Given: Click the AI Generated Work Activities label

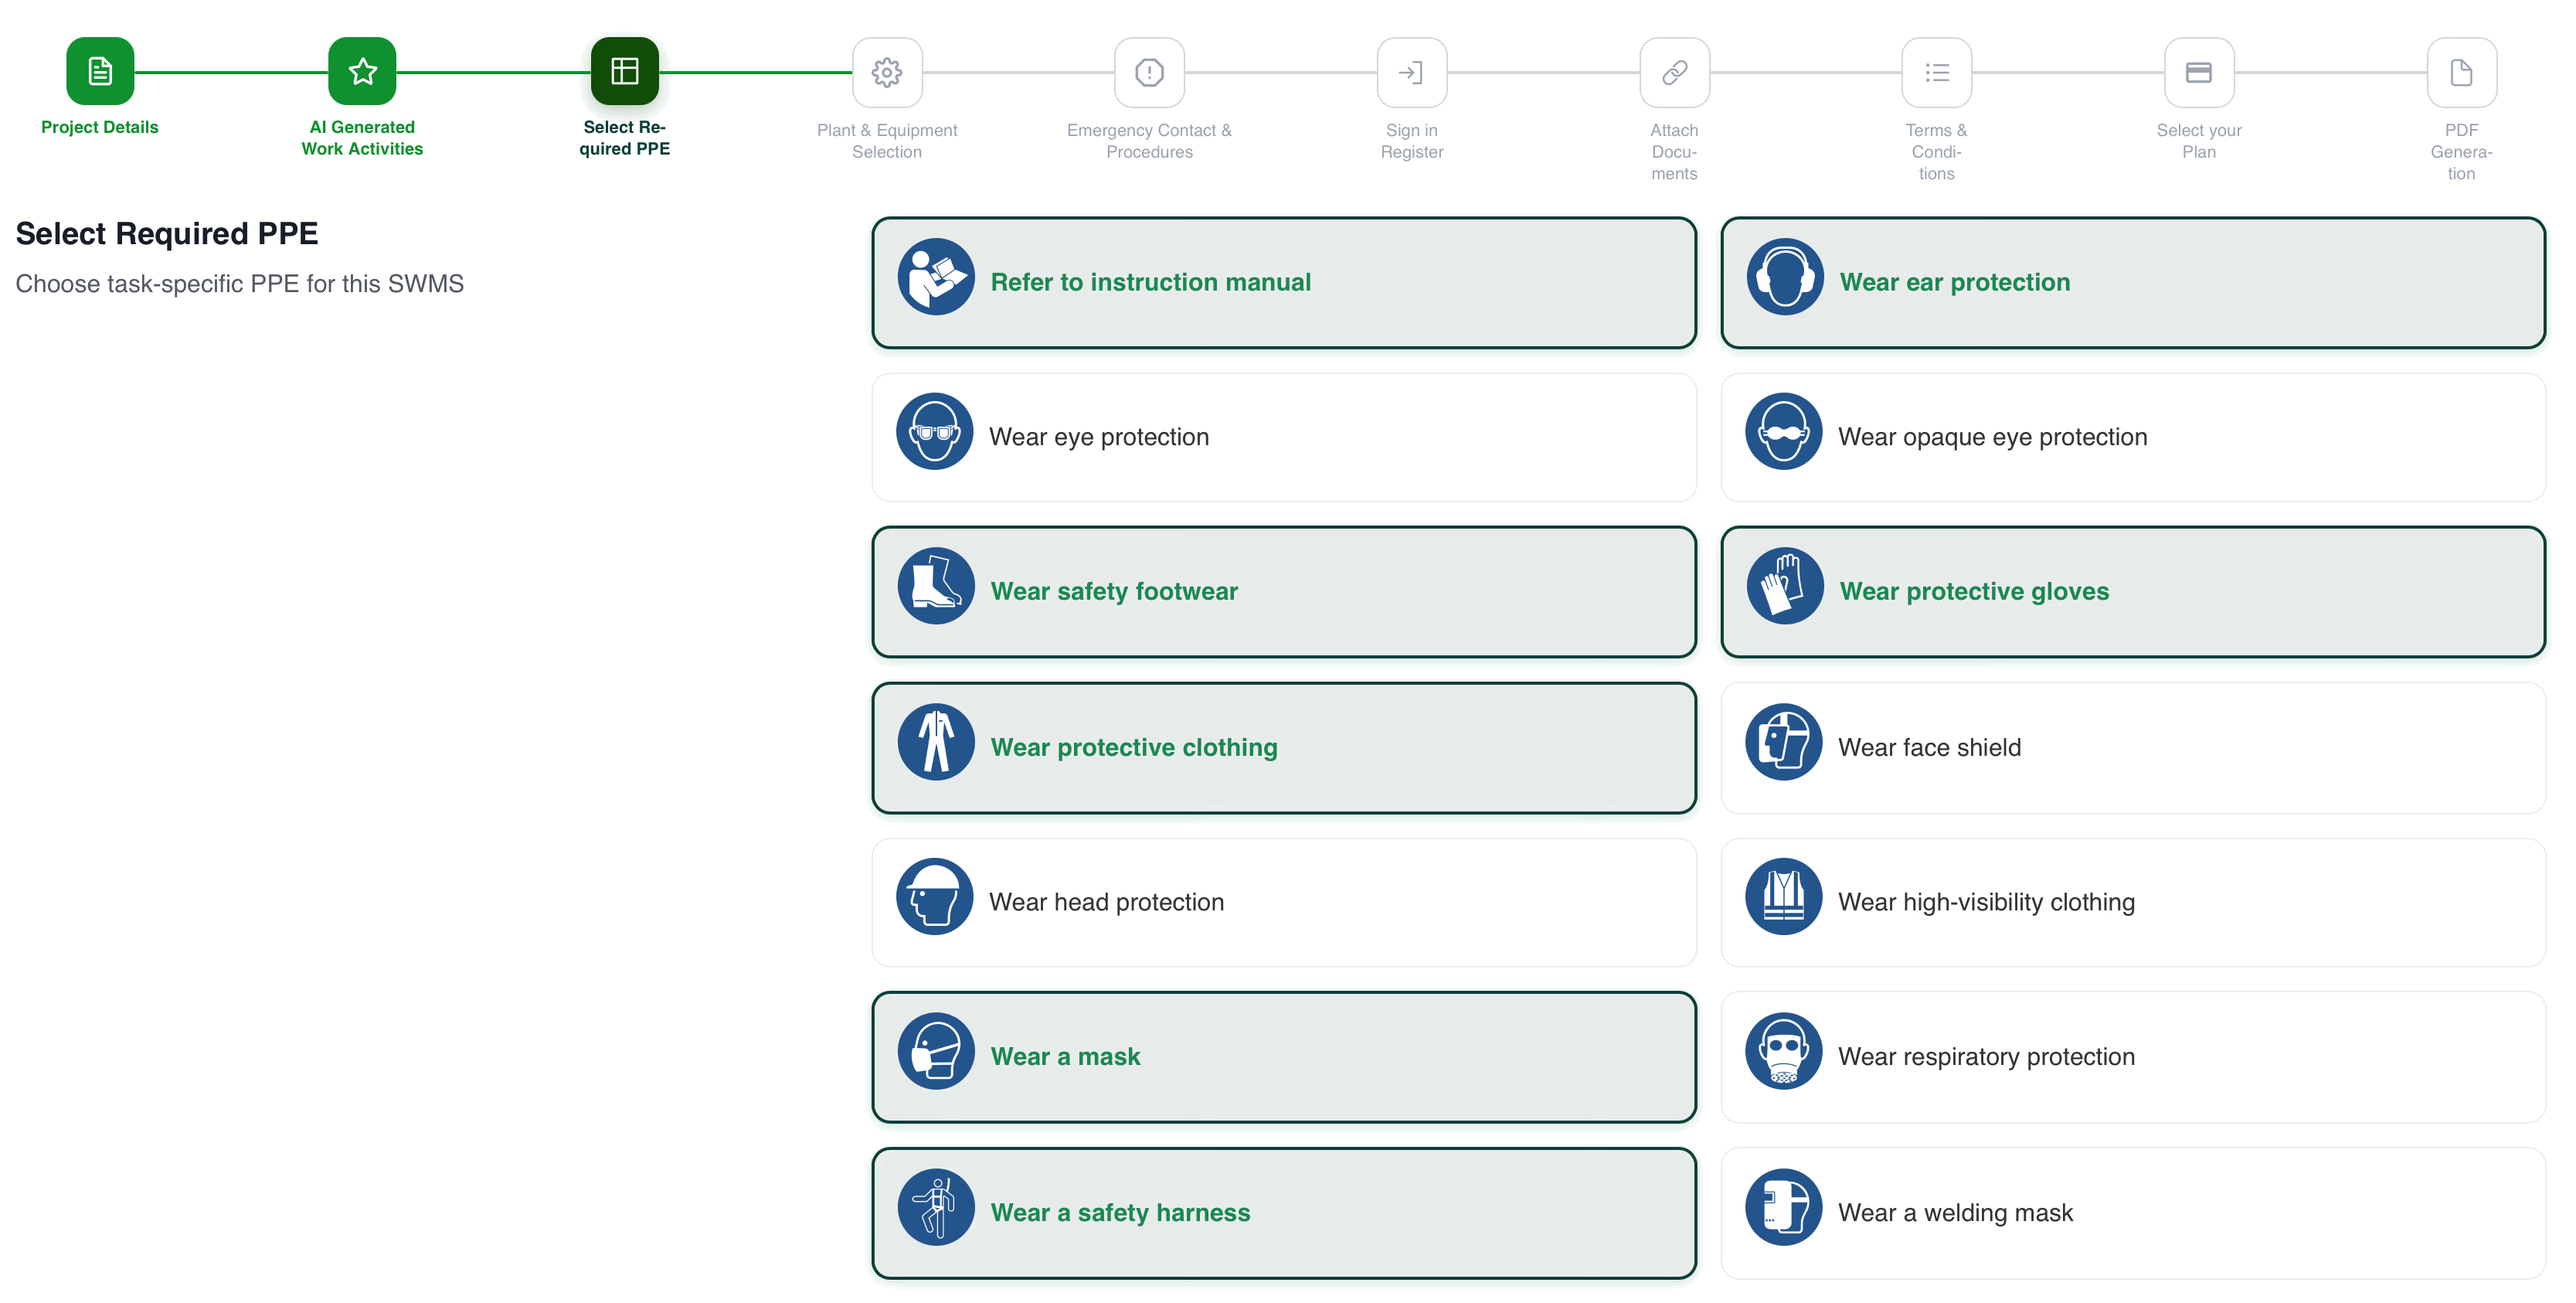Looking at the screenshot, I should [x=362, y=138].
